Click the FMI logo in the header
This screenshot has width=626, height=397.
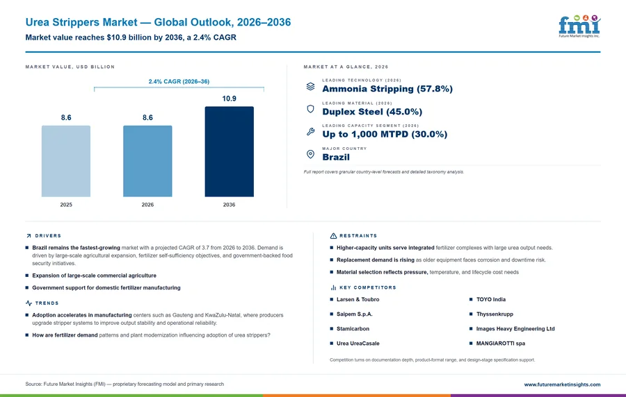pyautogui.click(x=579, y=26)
